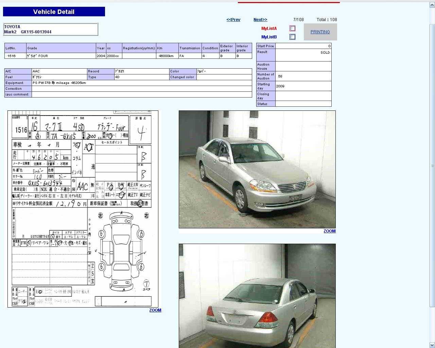Click the PRINTING link

[320, 32]
